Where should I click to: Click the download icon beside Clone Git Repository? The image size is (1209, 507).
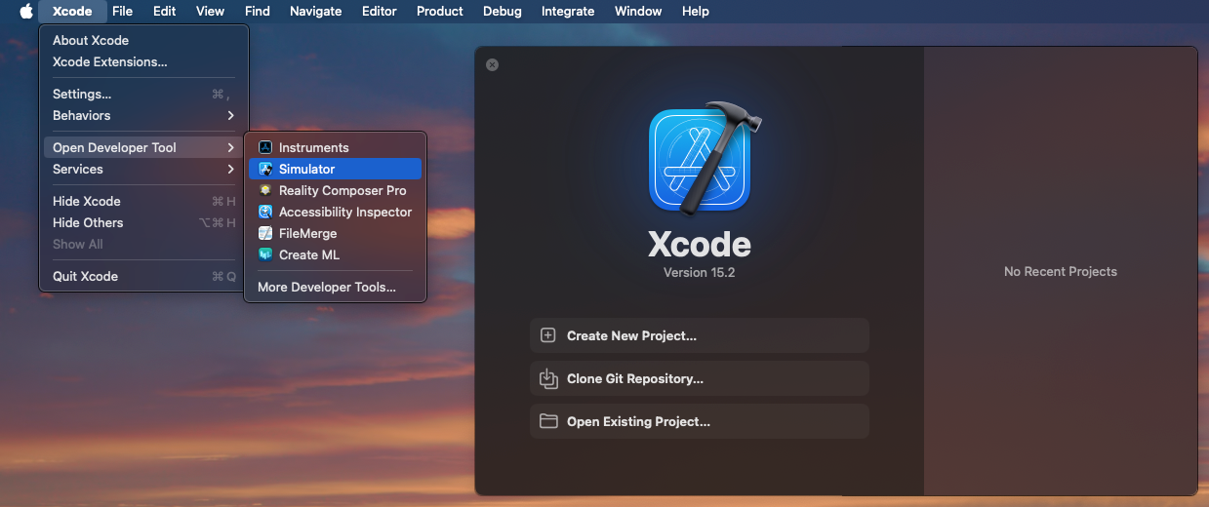pos(548,378)
